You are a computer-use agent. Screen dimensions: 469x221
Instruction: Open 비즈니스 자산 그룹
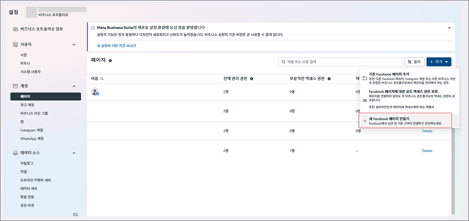pyautogui.click(x=34, y=114)
